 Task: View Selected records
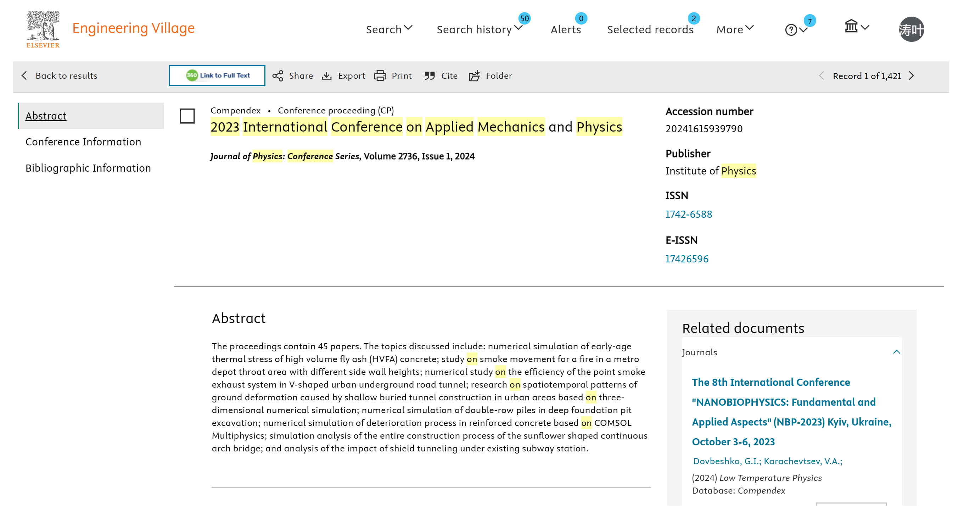650,29
